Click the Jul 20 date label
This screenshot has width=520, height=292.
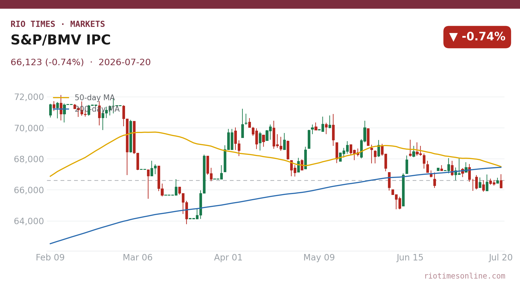coord(501,258)
